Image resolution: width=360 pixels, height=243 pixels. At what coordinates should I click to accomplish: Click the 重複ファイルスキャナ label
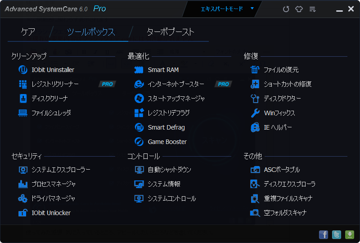[288, 198]
